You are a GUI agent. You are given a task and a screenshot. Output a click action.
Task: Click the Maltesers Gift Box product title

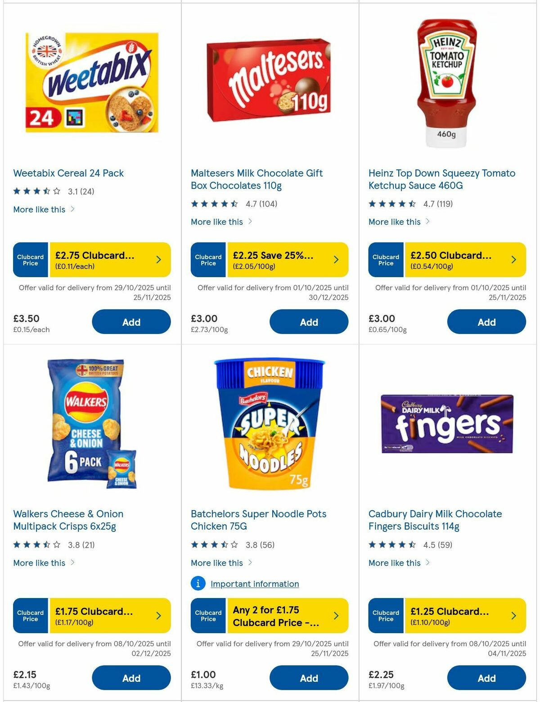click(x=256, y=179)
